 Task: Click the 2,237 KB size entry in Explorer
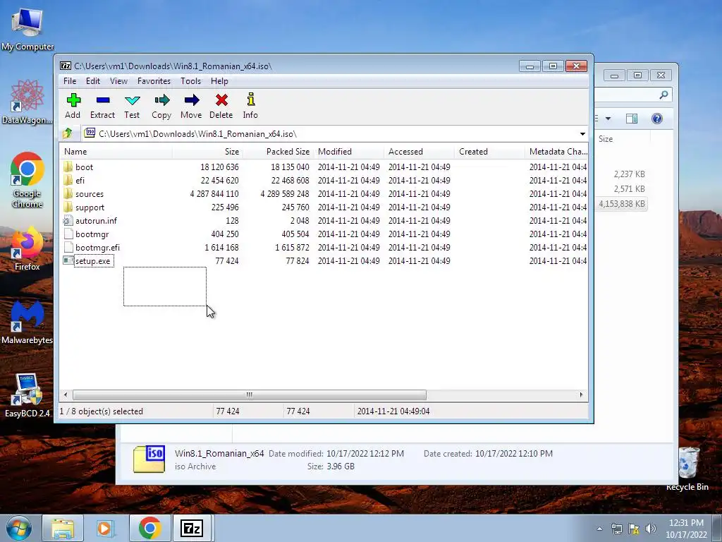pyautogui.click(x=629, y=174)
